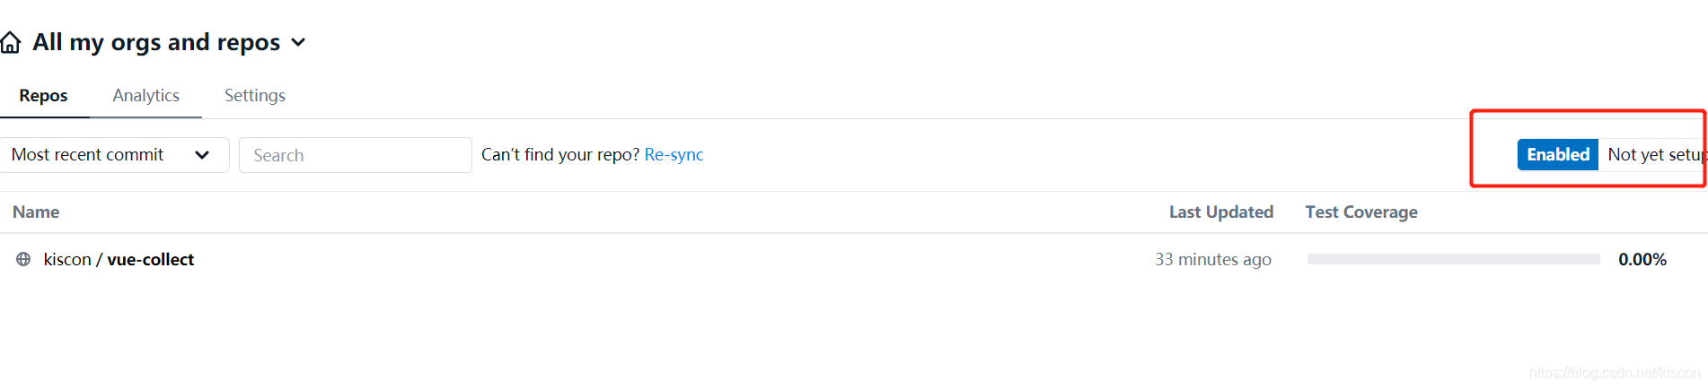Click the home icon beside the page title

coord(11,42)
